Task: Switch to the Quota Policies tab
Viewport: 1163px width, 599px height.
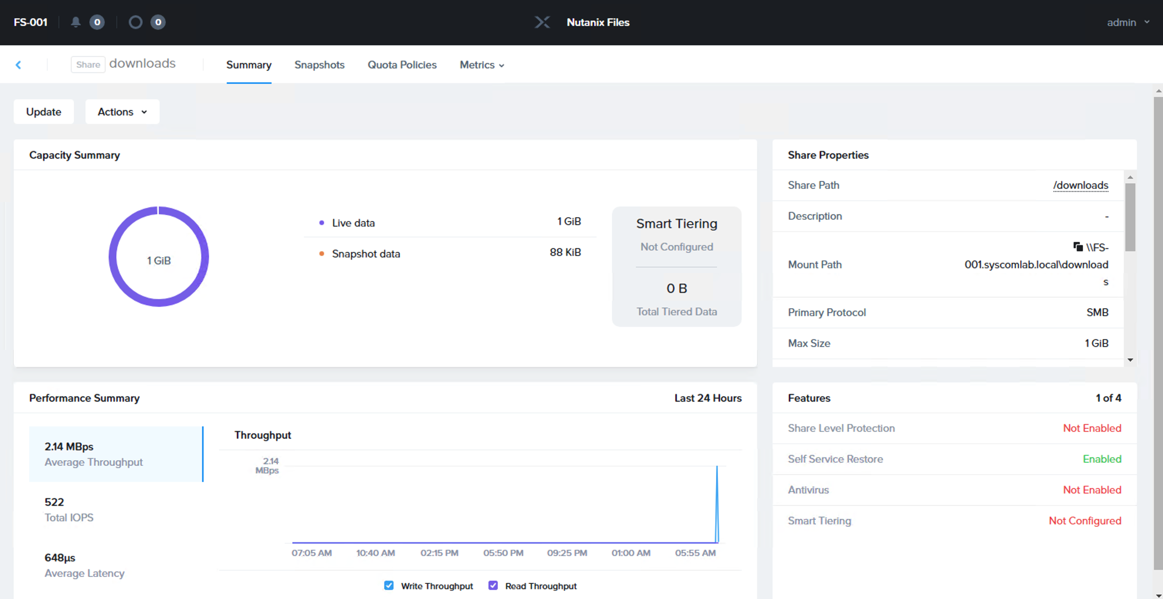Action: click(x=402, y=65)
